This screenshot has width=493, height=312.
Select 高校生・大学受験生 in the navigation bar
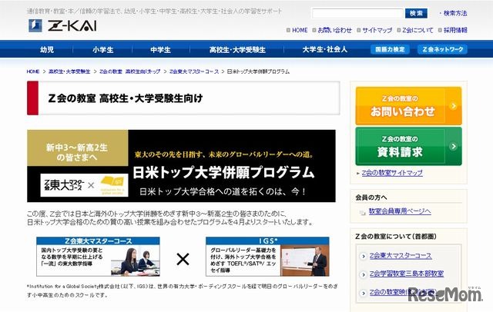coord(237,49)
